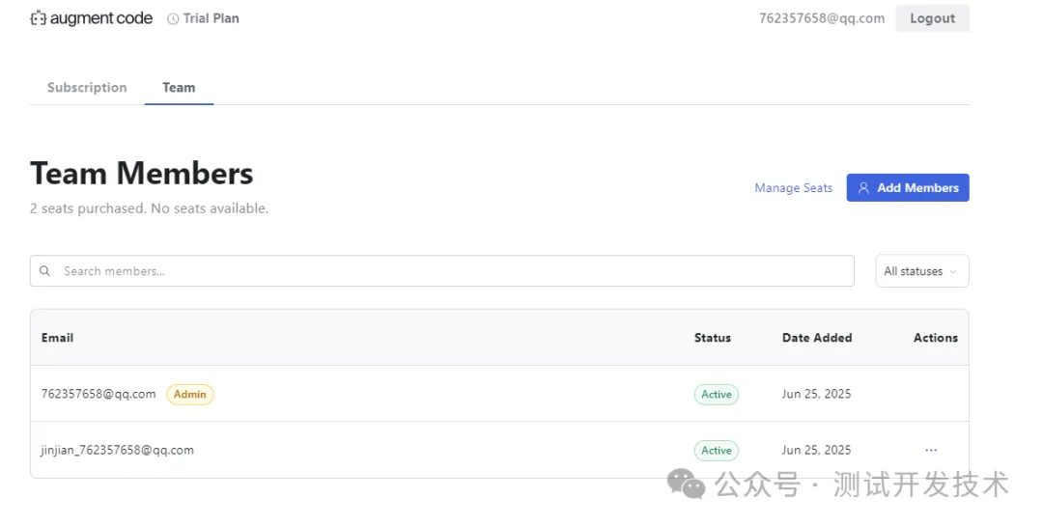
Task: Click the Admin badge next to 762357658@qq.com
Action: pyautogui.click(x=190, y=394)
